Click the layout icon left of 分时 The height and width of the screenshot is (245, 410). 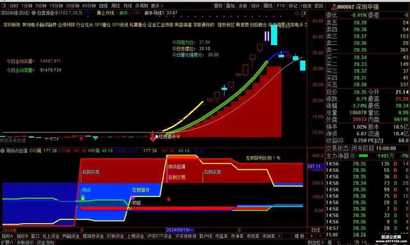pyautogui.click(x=3, y=5)
